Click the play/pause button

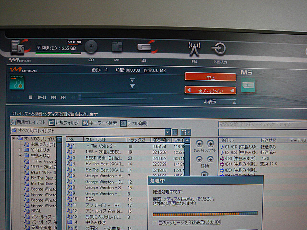[x=42, y=97]
